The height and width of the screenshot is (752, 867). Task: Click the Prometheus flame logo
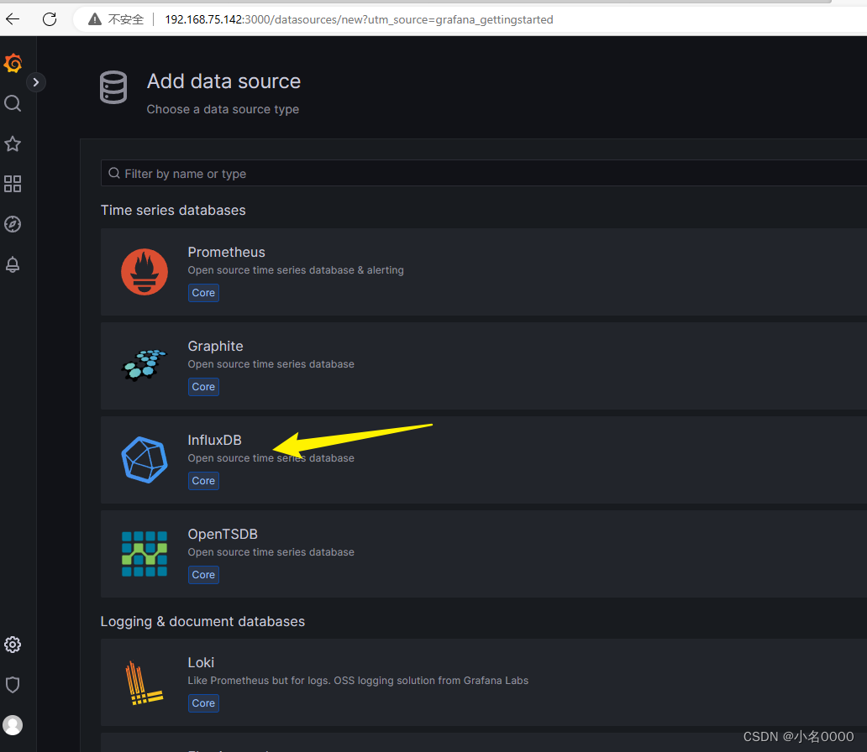pyautogui.click(x=144, y=272)
